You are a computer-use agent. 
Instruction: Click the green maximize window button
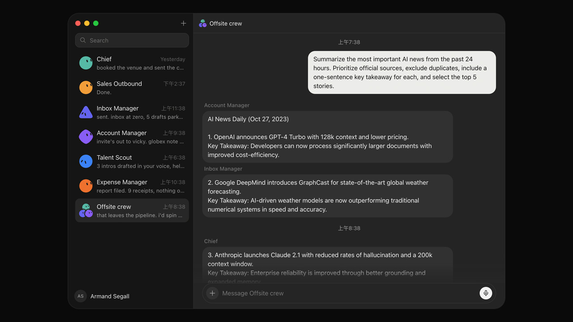96,23
